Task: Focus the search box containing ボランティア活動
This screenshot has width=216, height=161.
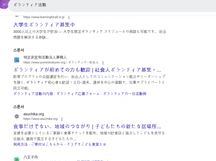Action: click(x=108, y=5)
